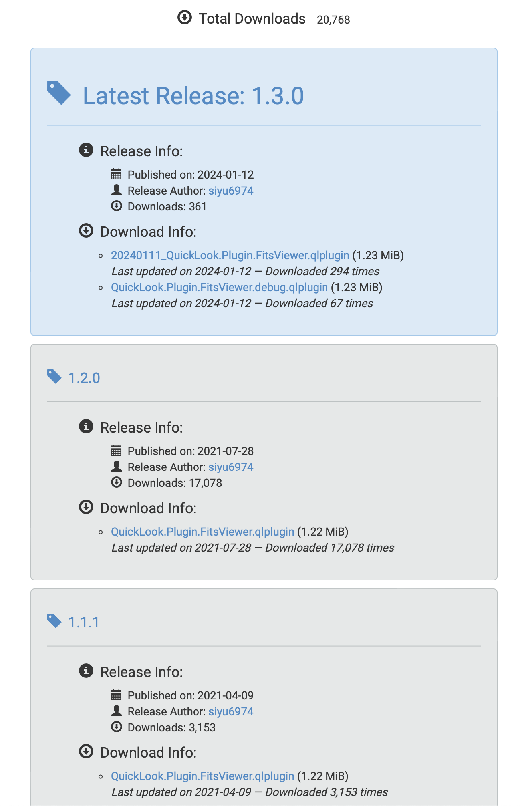This screenshot has height=806, width=520.
Task: Click the Download Info icon under 1.1.1
Action: [x=86, y=752]
